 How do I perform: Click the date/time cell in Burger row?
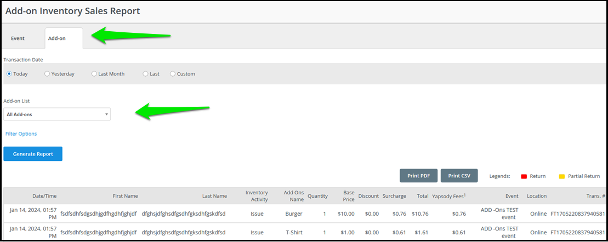(33, 214)
